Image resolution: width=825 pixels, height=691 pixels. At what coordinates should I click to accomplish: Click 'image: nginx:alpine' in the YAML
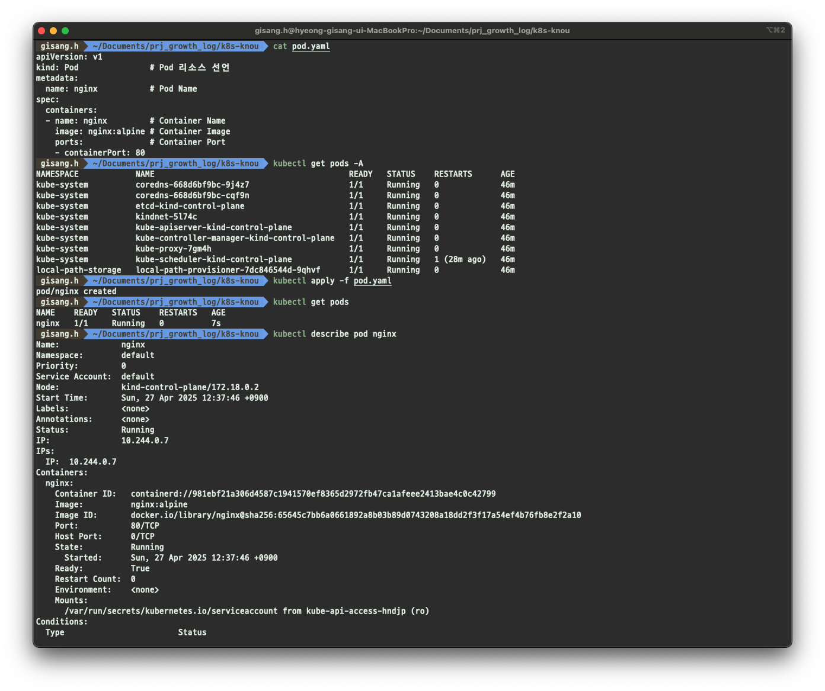point(100,131)
